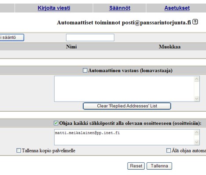
Task: Click the Tallenna save button
Action: click(x=159, y=166)
